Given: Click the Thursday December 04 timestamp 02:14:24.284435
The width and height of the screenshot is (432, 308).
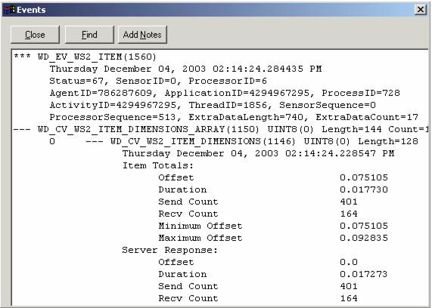Looking at the screenshot, I should point(185,69).
